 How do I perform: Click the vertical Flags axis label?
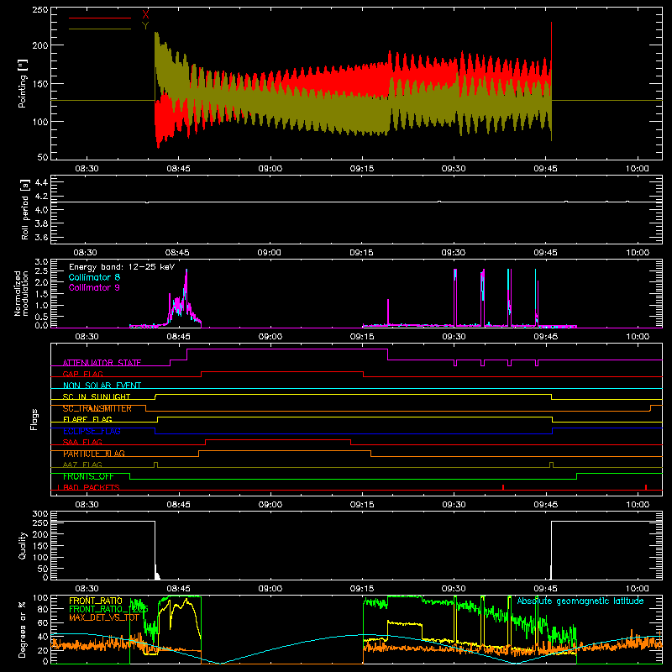click(34, 419)
